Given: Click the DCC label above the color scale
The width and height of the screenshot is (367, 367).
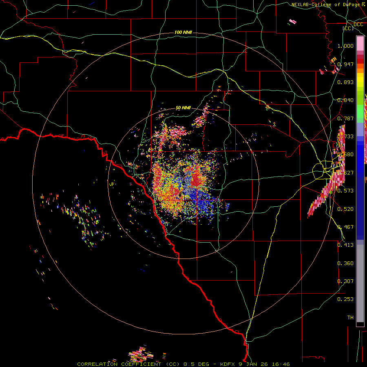Looking at the screenshot, I should click(358, 24).
